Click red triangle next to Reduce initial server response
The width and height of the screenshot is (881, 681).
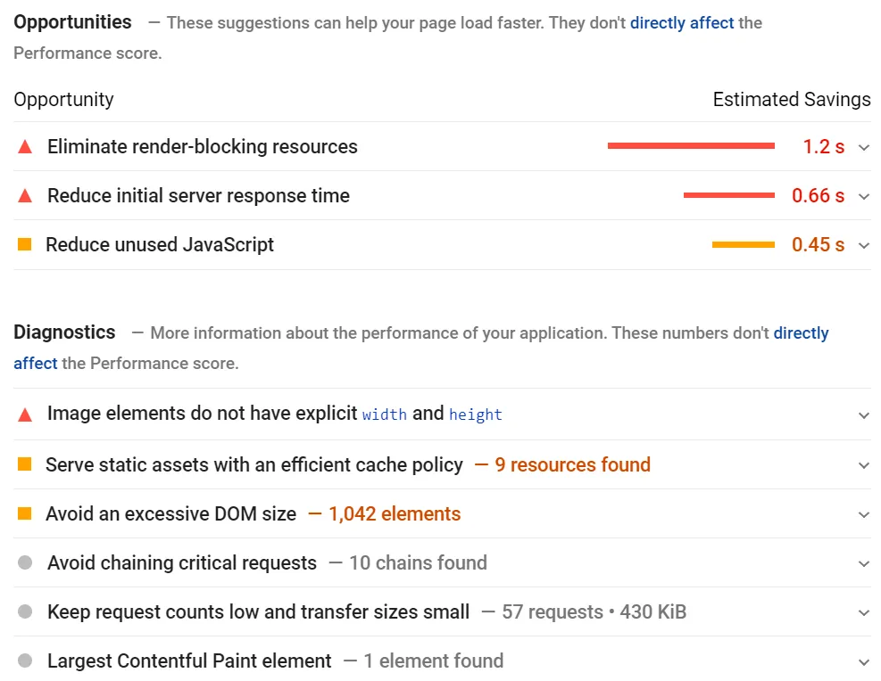pos(25,196)
